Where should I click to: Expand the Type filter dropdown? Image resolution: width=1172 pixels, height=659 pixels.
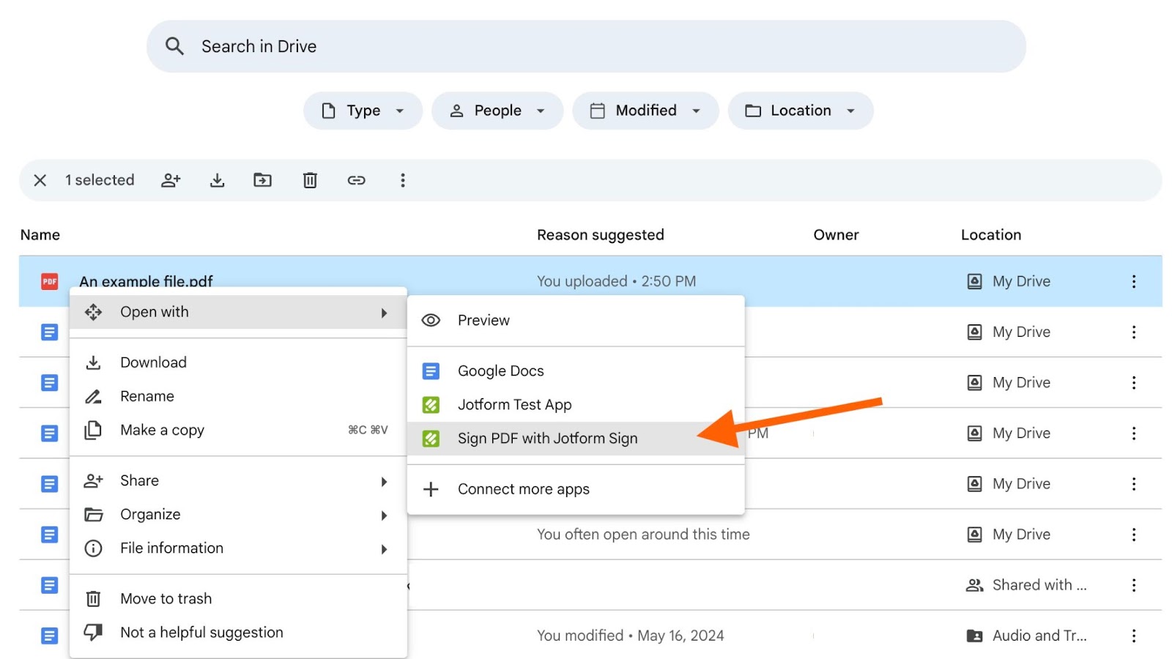[x=363, y=111]
